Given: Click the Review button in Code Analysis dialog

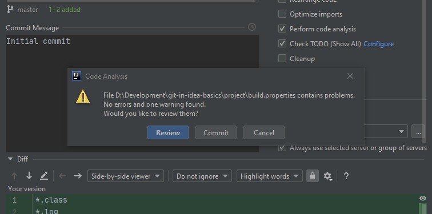Looking at the screenshot, I should [168, 132].
